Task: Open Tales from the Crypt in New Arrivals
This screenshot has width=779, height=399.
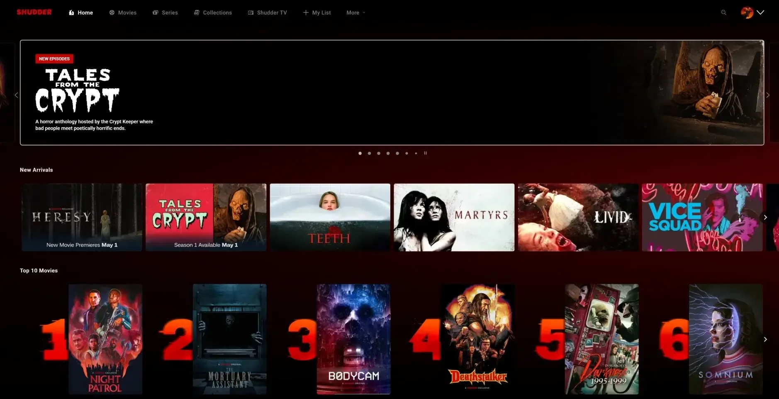Action: pos(206,218)
